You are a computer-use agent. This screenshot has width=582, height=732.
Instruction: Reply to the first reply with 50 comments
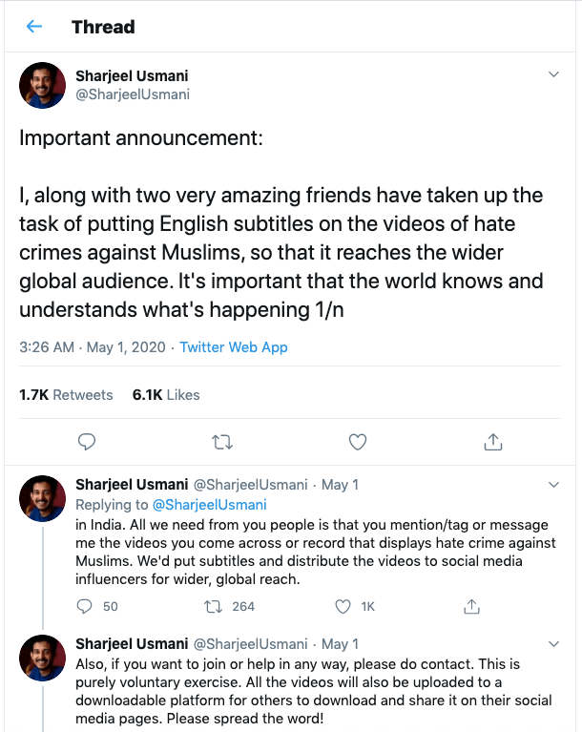(86, 606)
